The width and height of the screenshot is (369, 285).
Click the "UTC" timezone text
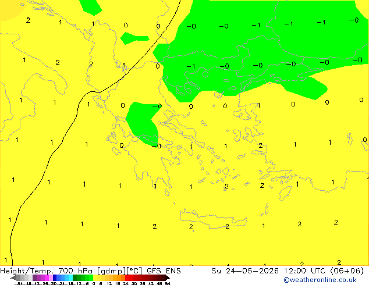tap(318, 271)
